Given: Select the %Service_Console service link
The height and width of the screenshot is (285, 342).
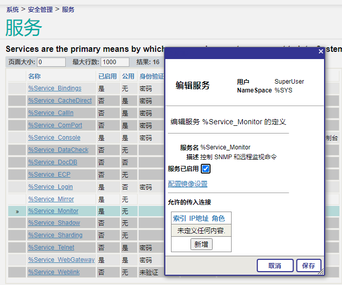Looking at the screenshot, I should tap(54, 138).
